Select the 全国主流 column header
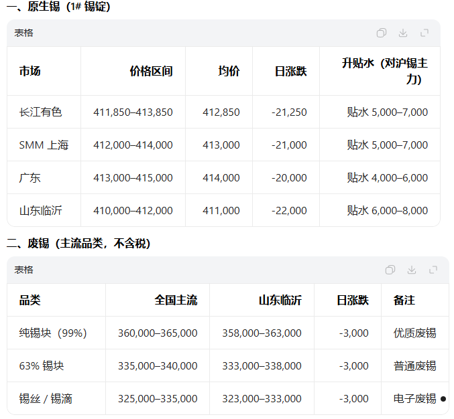454x419 pixels. tap(176, 301)
